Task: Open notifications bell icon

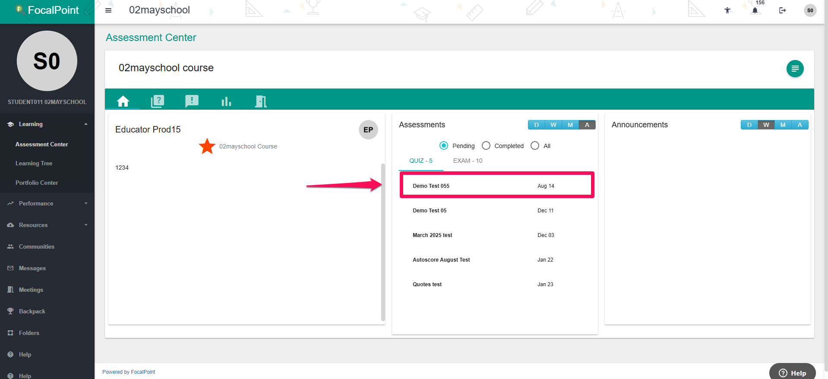Action: (x=755, y=10)
